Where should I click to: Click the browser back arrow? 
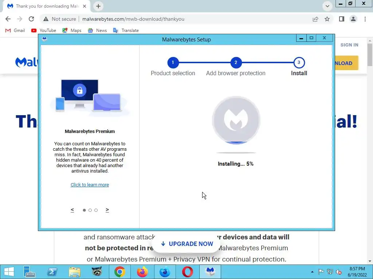(x=8, y=19)
